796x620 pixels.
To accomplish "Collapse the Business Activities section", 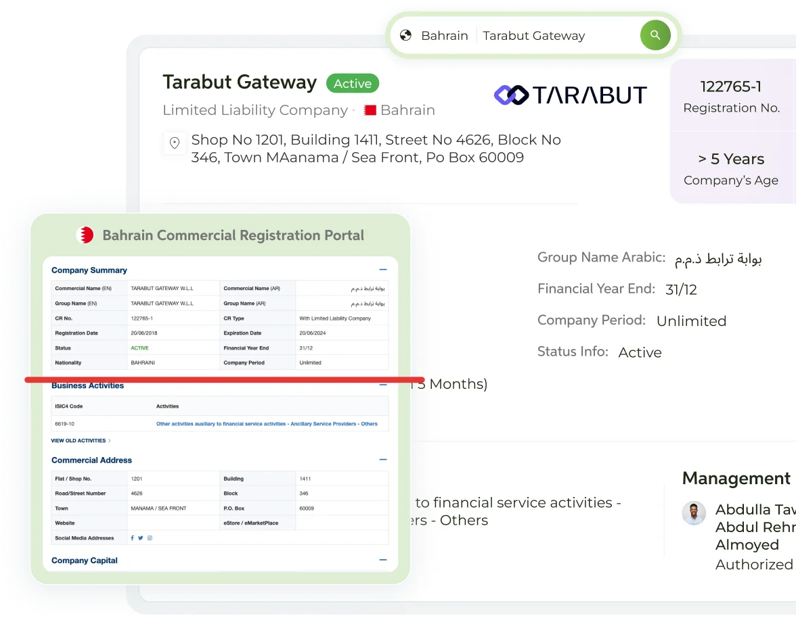I will tap(383, 385).
